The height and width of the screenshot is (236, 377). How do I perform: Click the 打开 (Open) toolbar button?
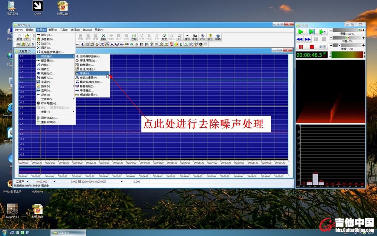(27, 37)
